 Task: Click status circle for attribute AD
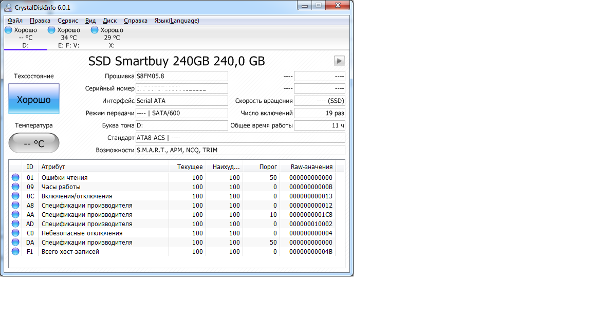click(15, 224)
